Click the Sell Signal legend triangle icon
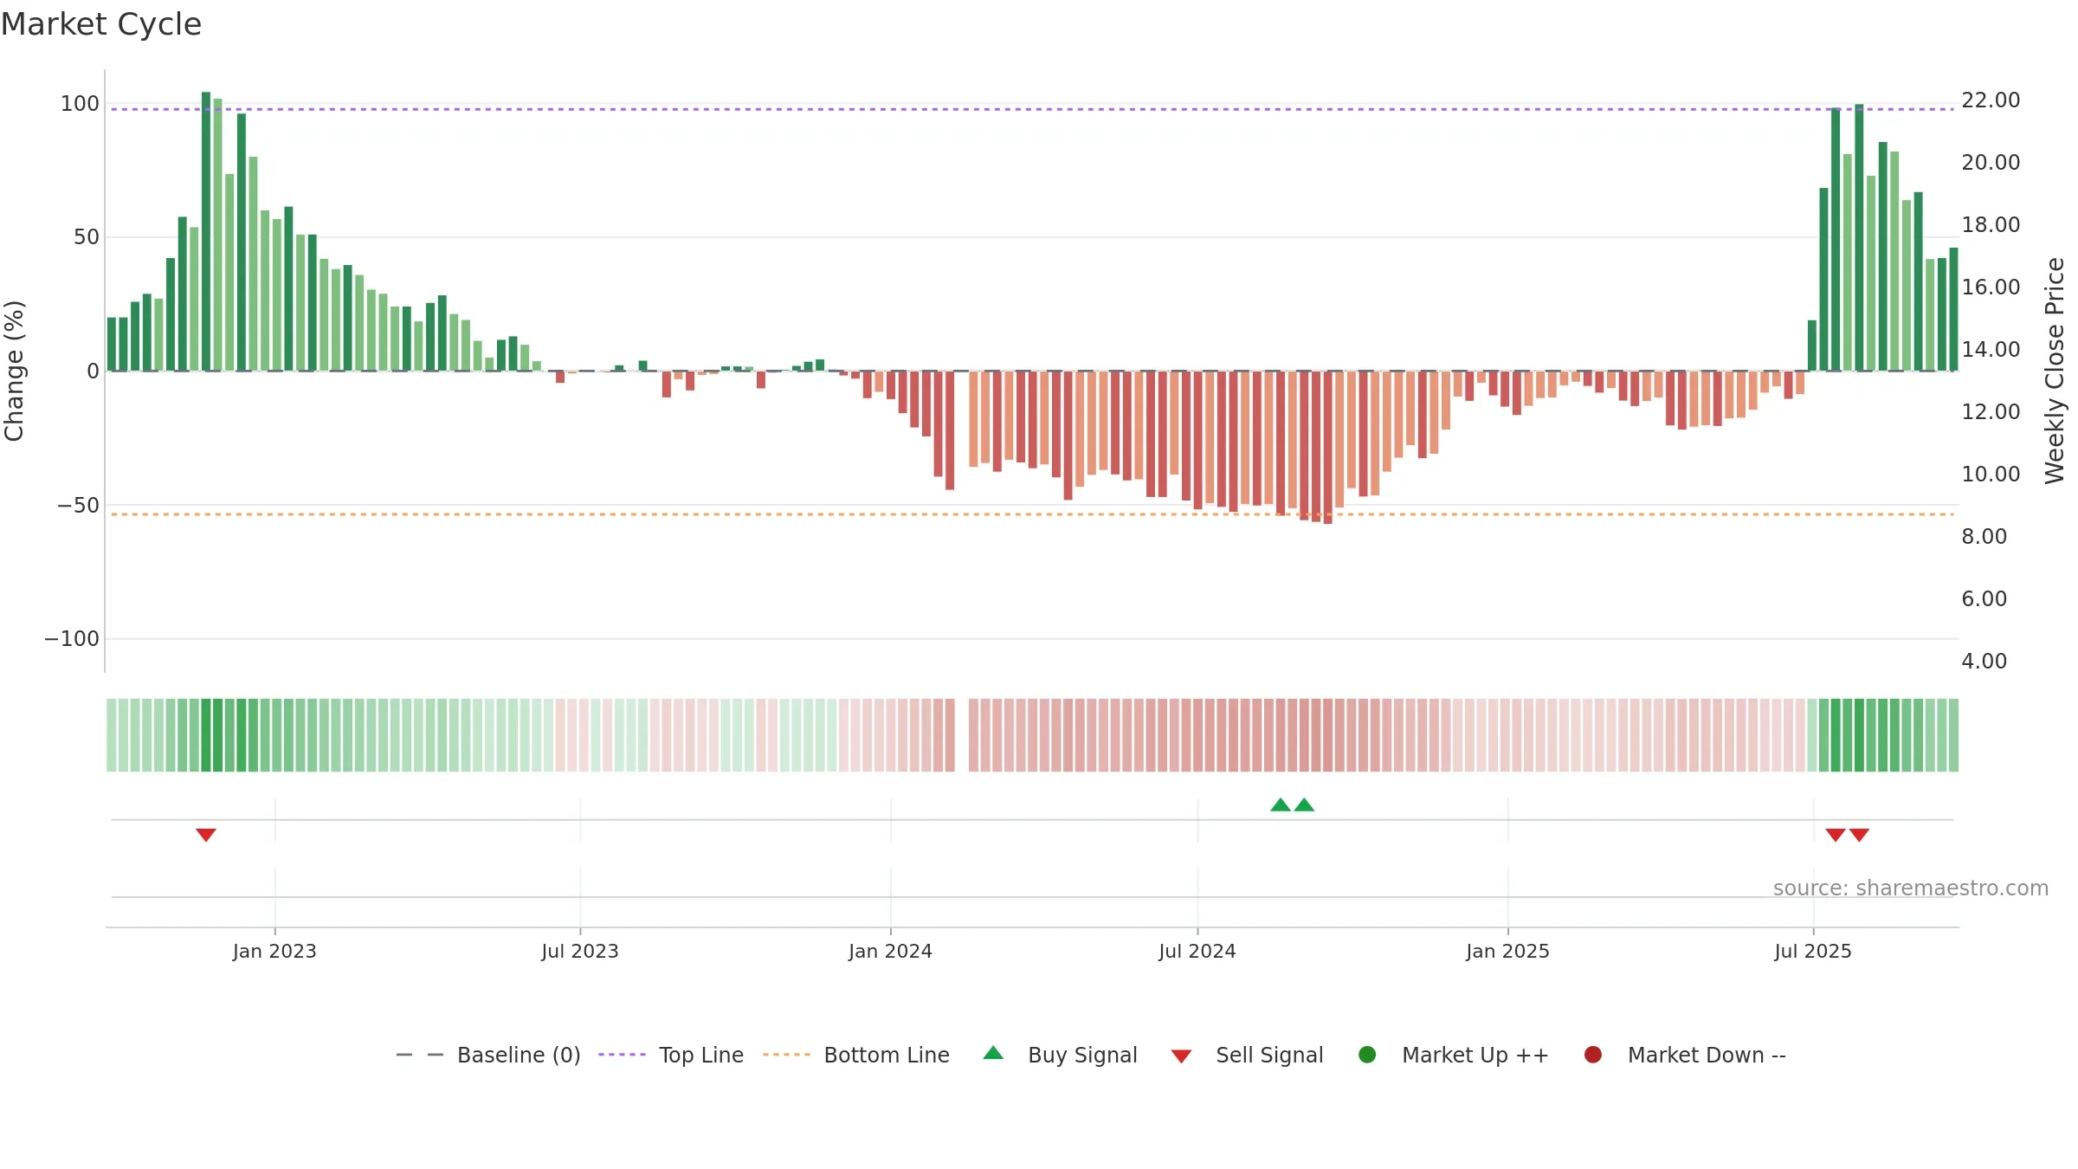Screen dimensions: 2078x1169 point(1181,1056)
